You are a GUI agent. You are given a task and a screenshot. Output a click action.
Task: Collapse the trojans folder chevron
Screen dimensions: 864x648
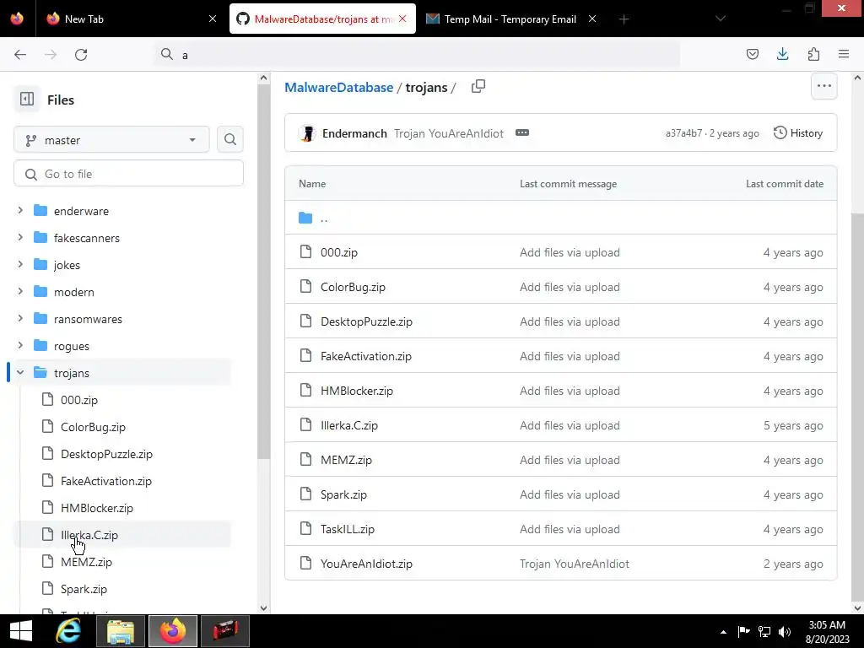pos(20,372)
